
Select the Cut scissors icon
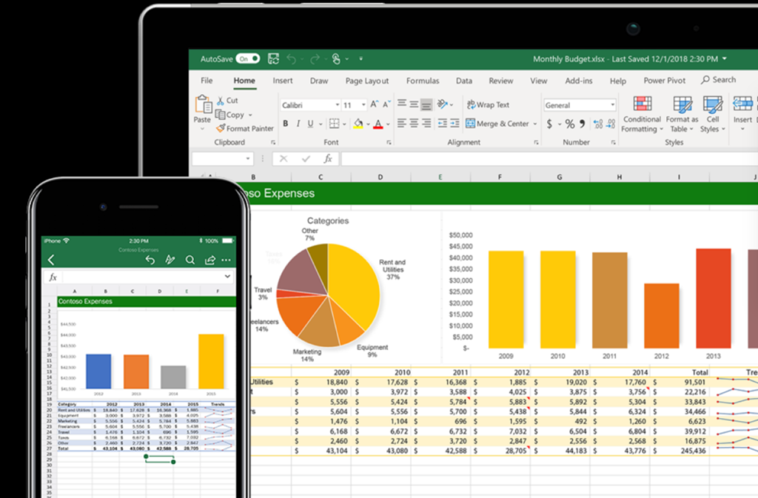pyautogui.click(x=220, y=101)
